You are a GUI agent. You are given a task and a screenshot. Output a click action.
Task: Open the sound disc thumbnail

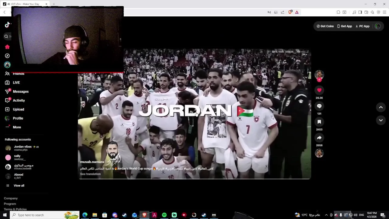click(319, 153)
